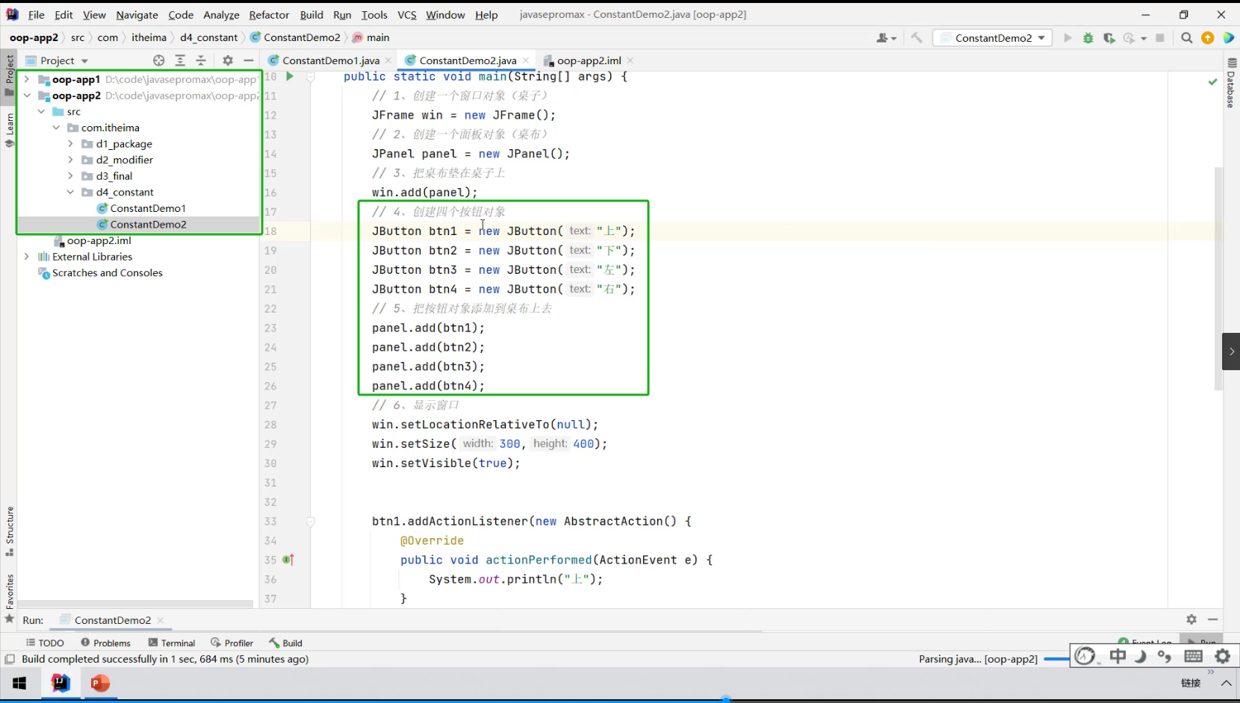The height and width of the screenshot is (703, 1240).
Task: Click Collapse All icon in Project panel
Action: pyautogui.click(x=201, y=60)
